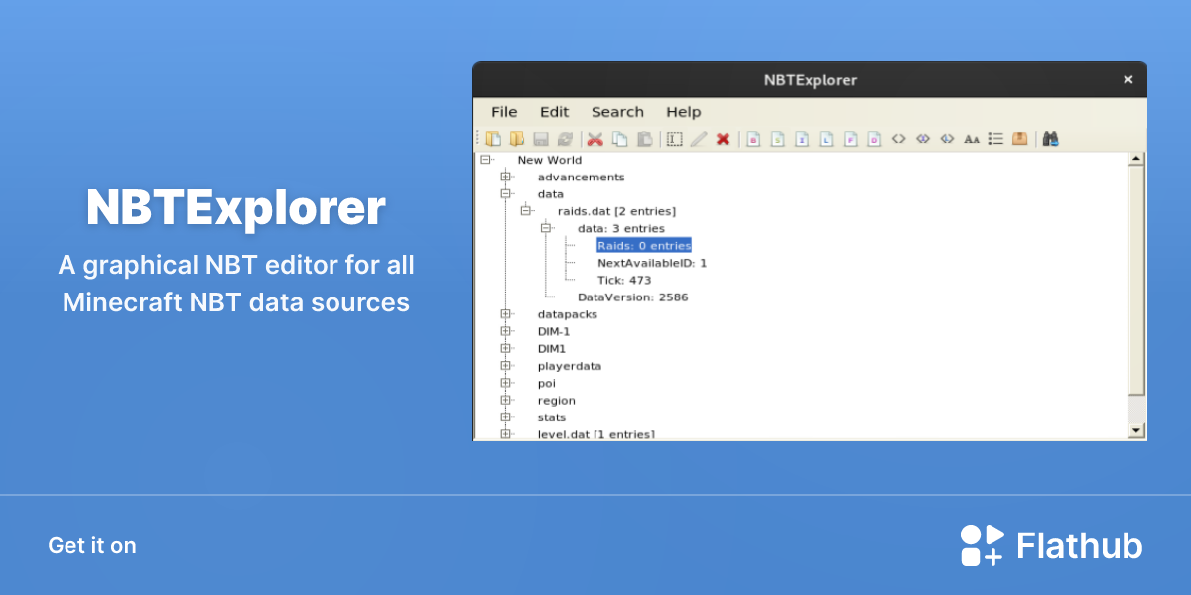1191x595 pixels.
Task: Click the Save floppy disk icon
Action: pyautogui.click(x=541, y=139)
